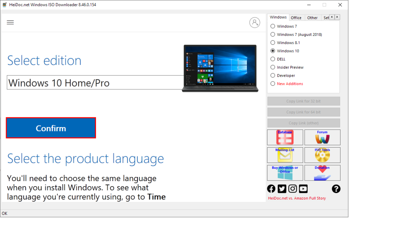Open the Mailing List icon button
Image resolution: width=395 pixels, height=246 pixels.
285,155
